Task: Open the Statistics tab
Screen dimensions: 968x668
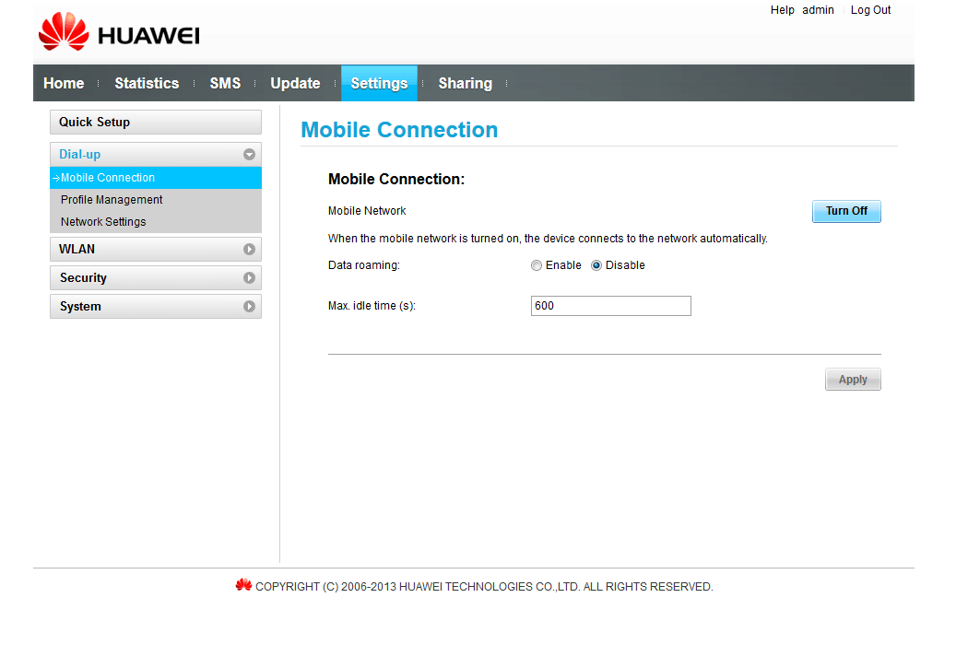Action: click(x=147, y=83)
